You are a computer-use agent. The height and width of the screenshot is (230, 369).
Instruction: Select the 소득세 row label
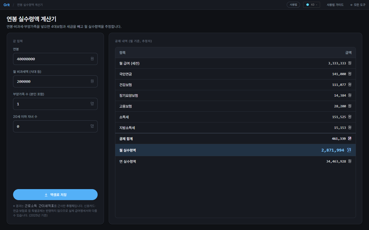tap(124, 117)
